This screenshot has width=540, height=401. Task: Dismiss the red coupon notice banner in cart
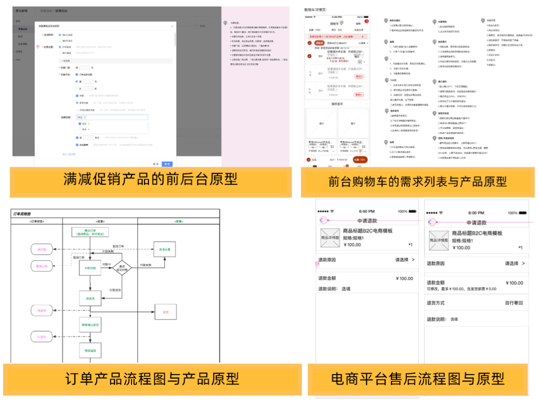coord(362,36)
